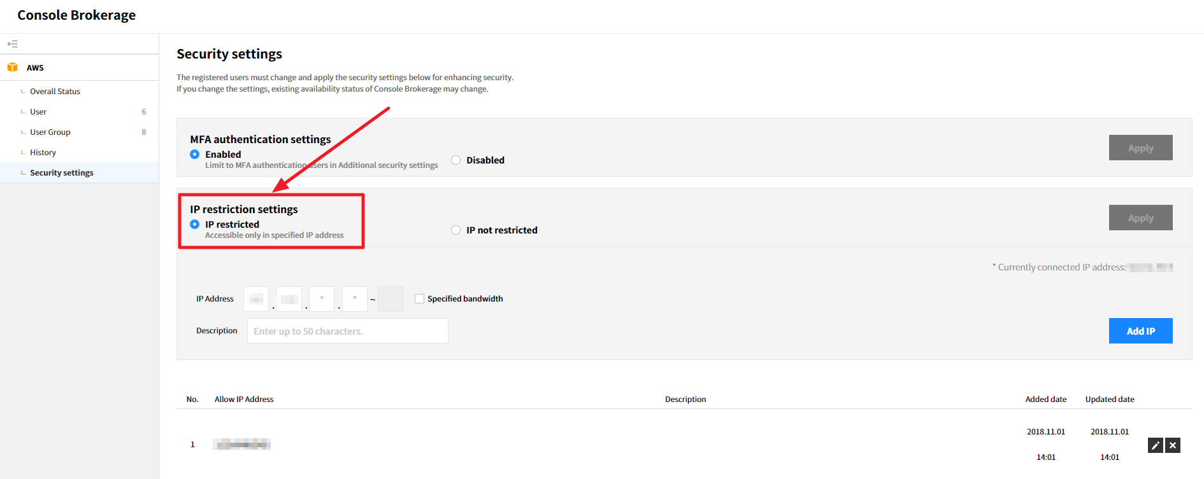1204x479 pixels.
Task: Click the third IP address octet field
Action: point(322,299)
